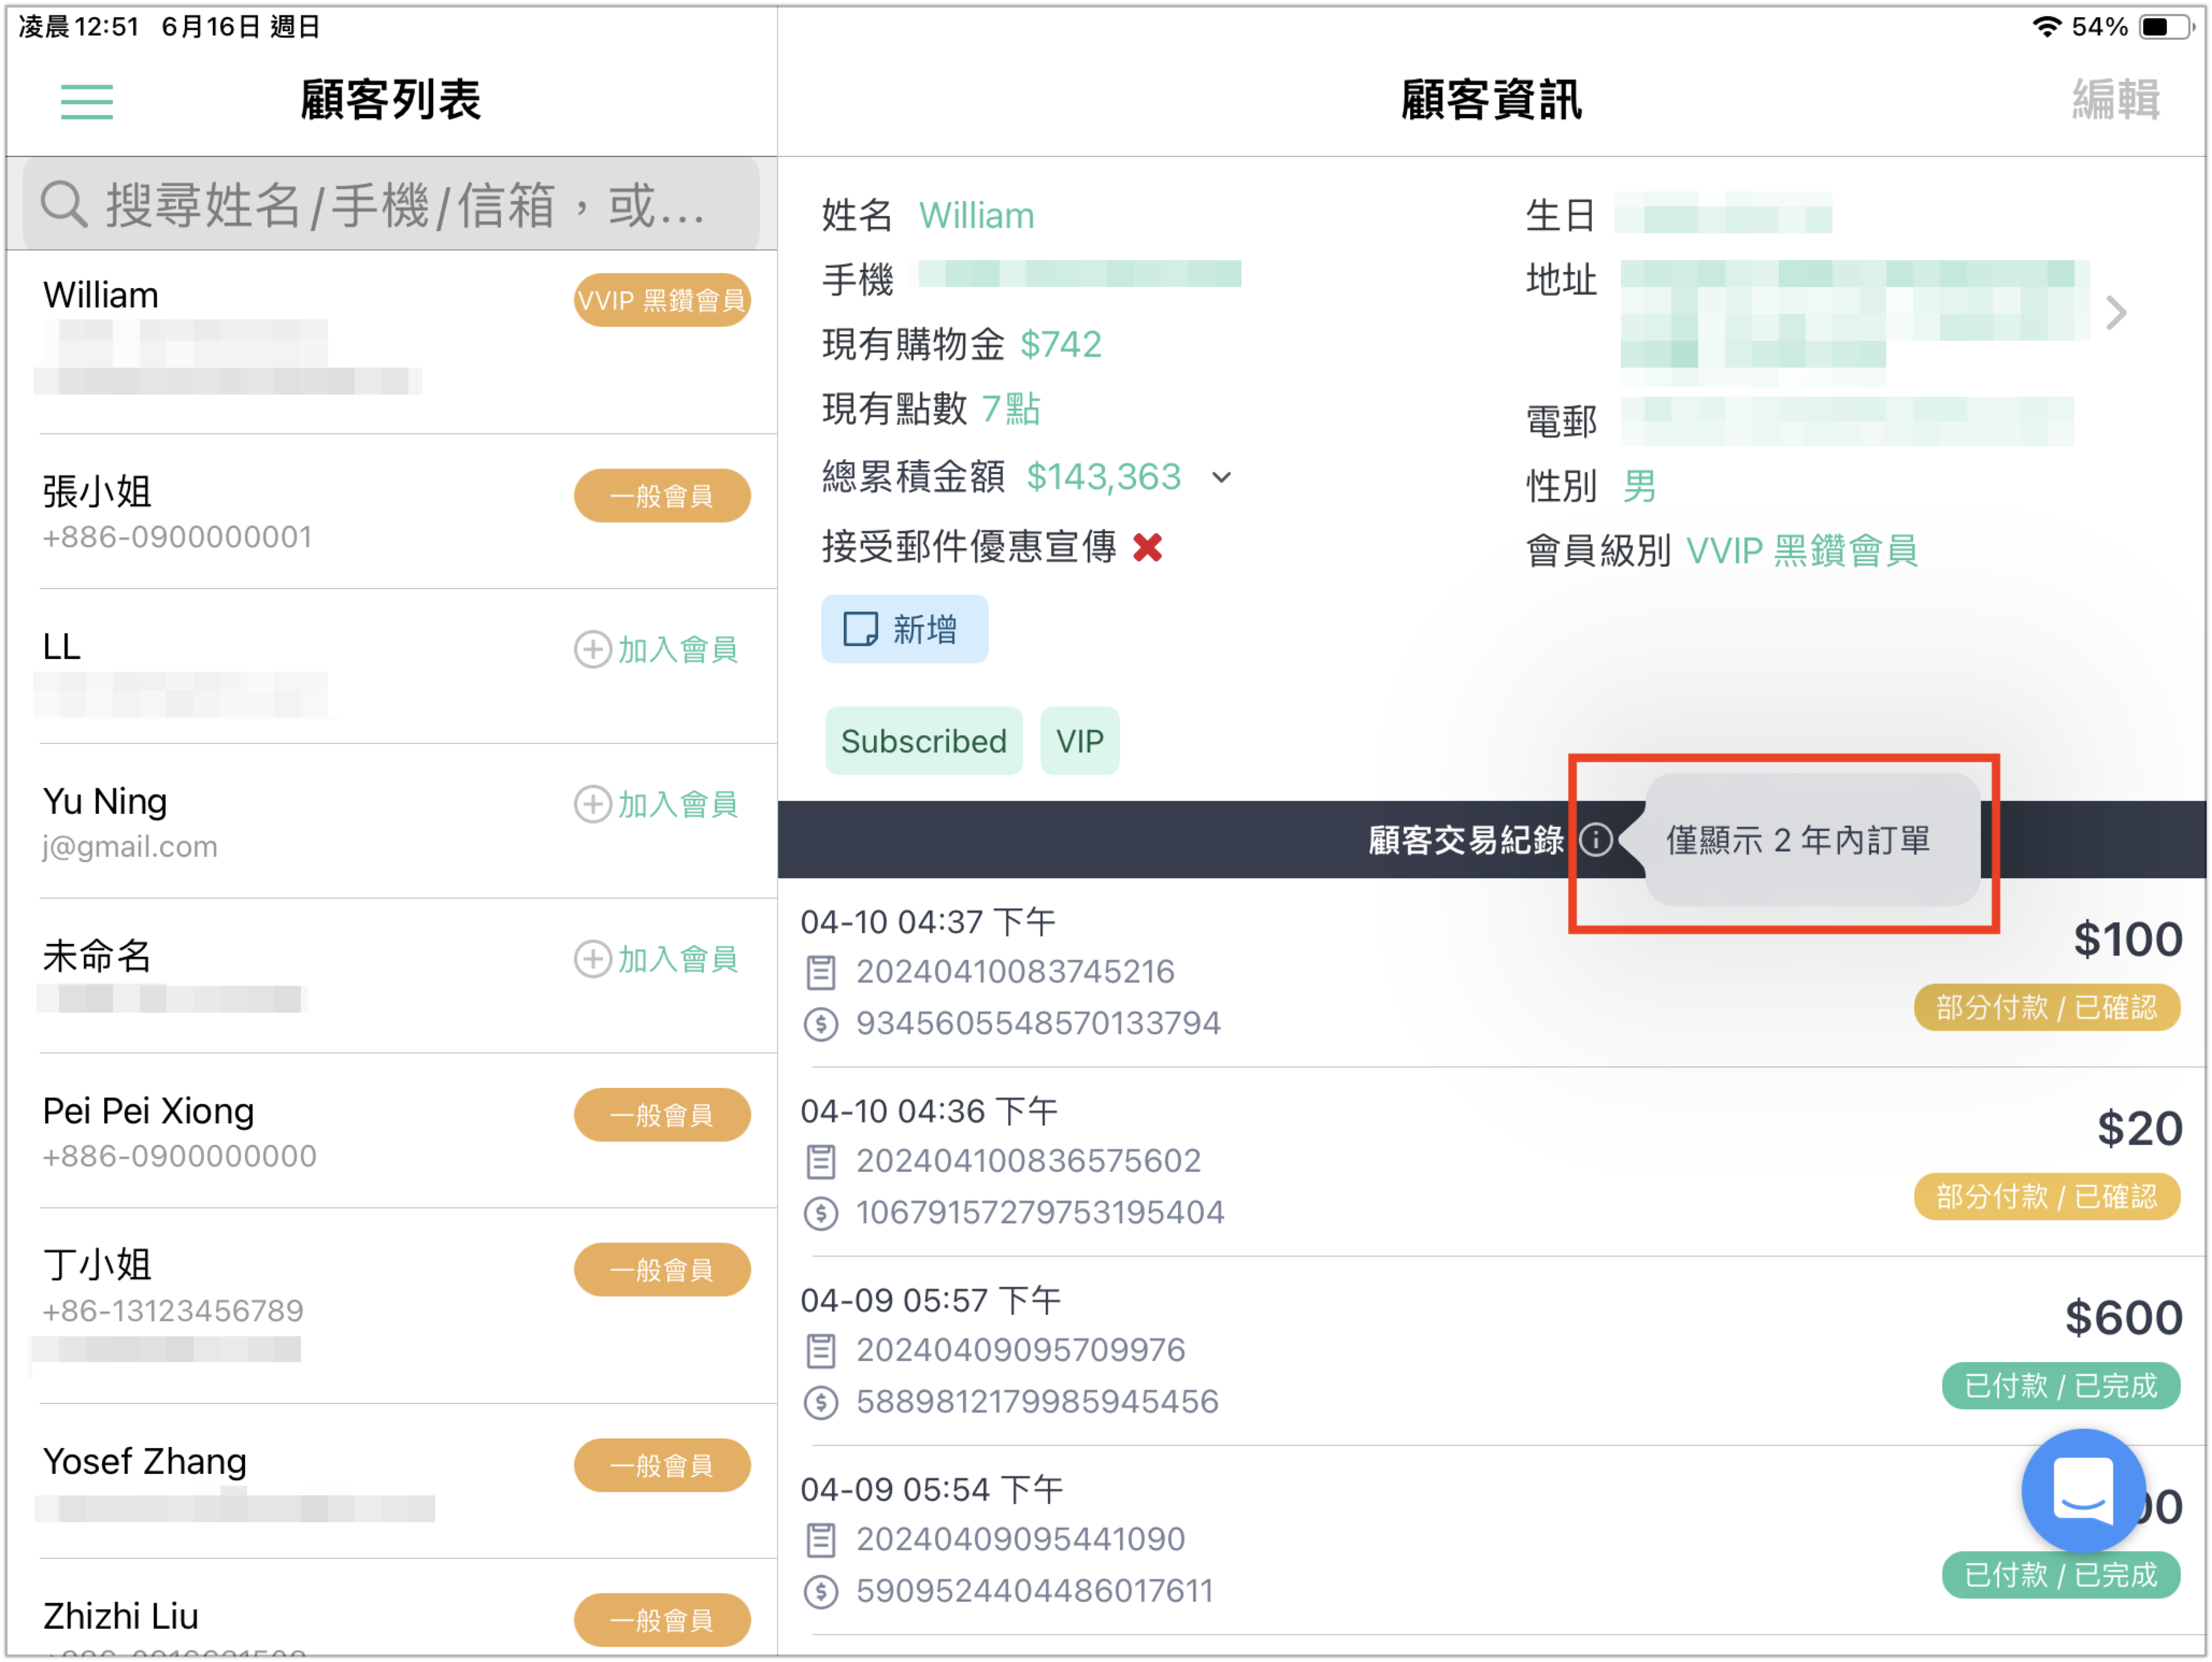2212x1662 pixels.
Task: Click 張小姐's 一般會員 badge
Action: click(662, 496)
